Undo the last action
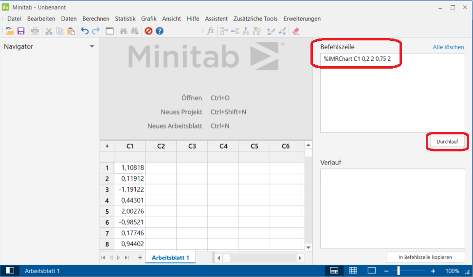 click(85, 31)
